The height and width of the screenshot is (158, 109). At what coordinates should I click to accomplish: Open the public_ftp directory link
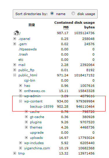pyautogui.click(x=26, y=70)
